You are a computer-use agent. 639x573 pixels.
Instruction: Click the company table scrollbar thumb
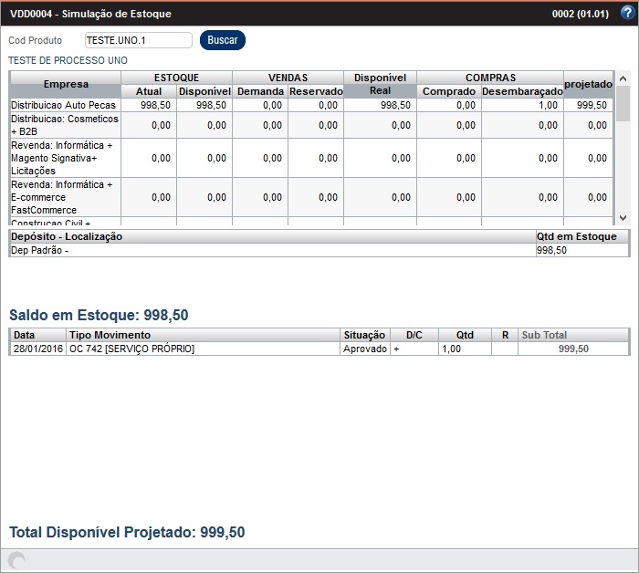pyautogui.click(x=623, y=103)
